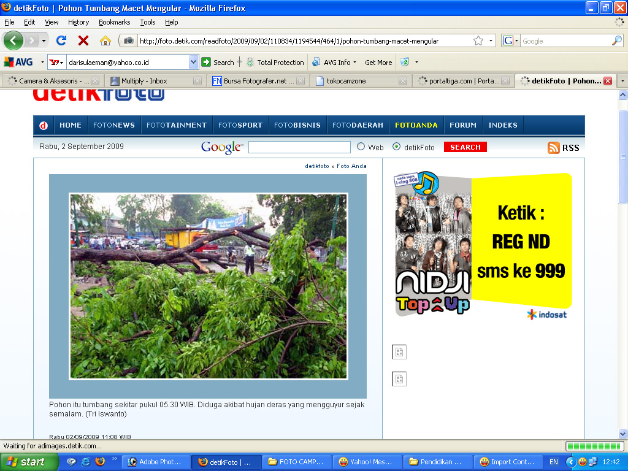Close the detikFoto tab
Screen dimensions: 628x471
(x=608, y=81)
